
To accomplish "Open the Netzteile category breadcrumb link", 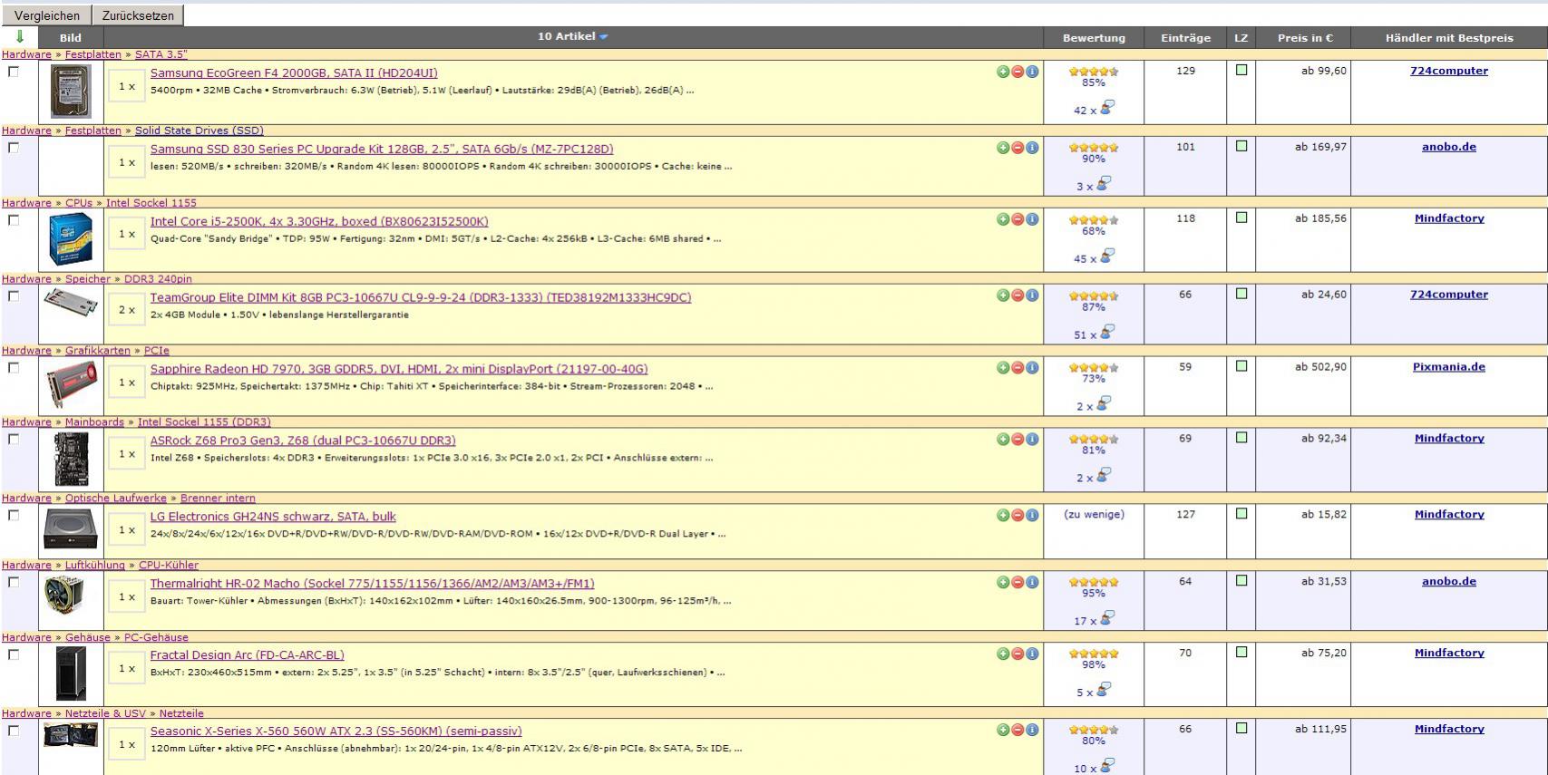I will [x=181, y=713].
